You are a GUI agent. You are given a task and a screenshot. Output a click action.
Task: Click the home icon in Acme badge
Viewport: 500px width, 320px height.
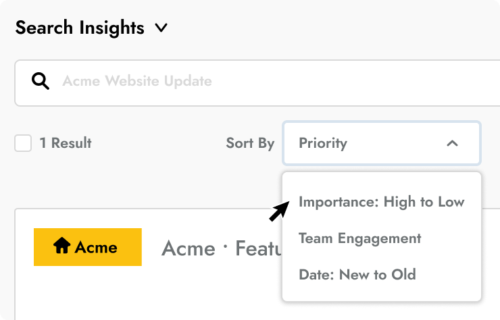coord(61,246)
